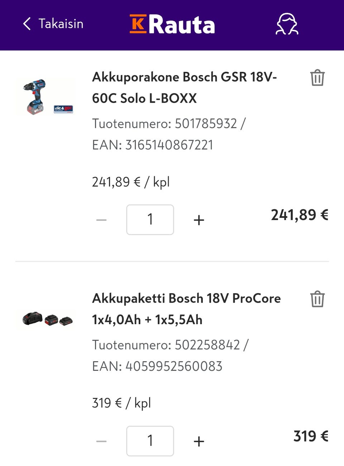The image size is (344, 466).
Task: Decrease quantity of the Bosch drill
Action: click(101, 220)
